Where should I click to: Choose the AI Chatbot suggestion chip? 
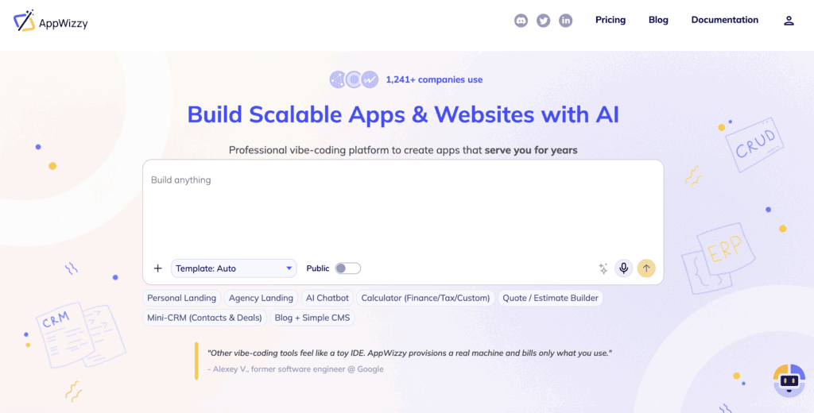328,298
